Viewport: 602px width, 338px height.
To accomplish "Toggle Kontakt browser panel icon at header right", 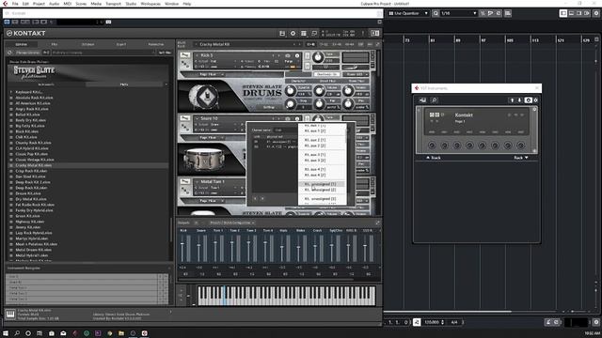I will click(x=374, y=34).
